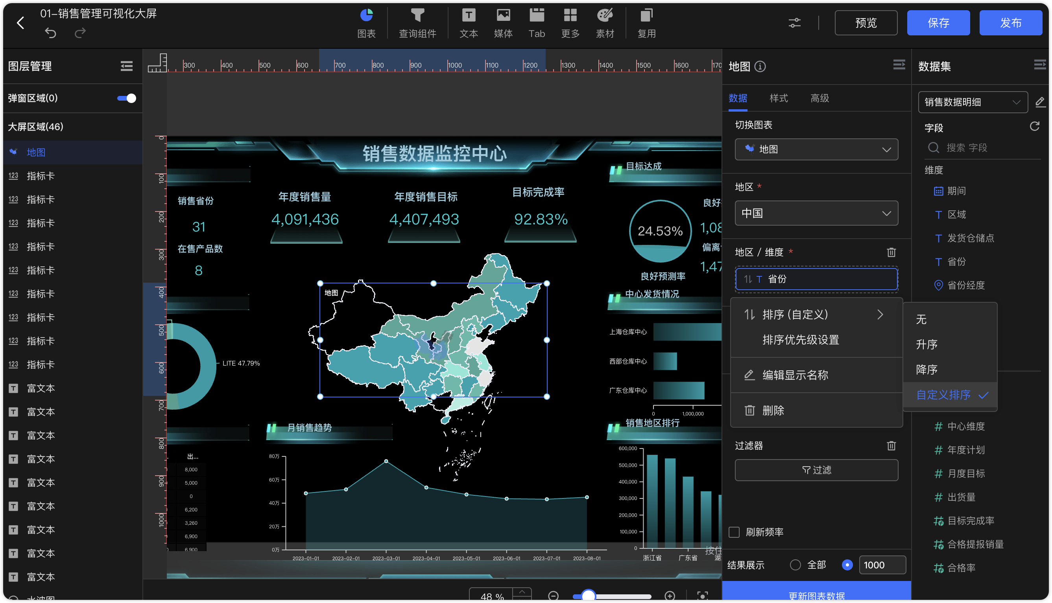This screenshot has width=1052, height=603.
Task: Click the ruler corner guide icon
Action: coord(157,63)
